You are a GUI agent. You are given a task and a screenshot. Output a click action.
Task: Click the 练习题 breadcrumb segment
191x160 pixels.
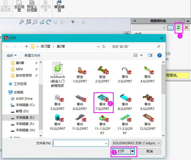[46, 46]
